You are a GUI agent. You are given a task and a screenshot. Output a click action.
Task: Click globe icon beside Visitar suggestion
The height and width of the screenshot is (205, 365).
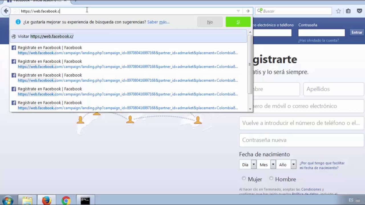coord(14,36)
